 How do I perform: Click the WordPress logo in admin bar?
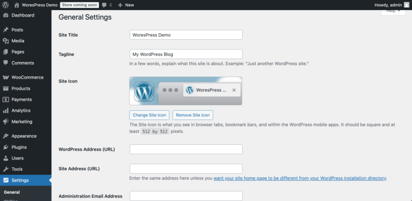point(5,5)
